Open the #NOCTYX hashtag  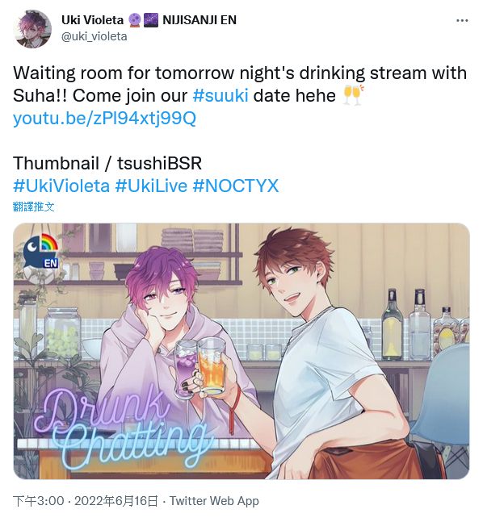click(x=235, y=186)
